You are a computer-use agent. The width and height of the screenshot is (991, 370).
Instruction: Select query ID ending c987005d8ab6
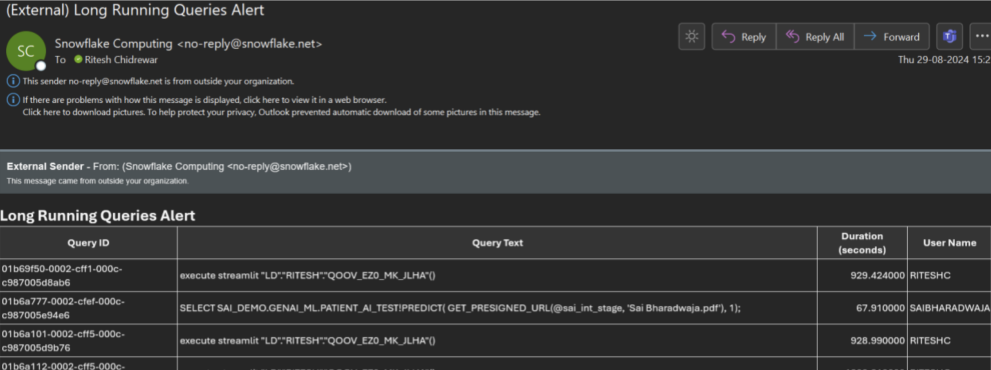coord(62,275)
